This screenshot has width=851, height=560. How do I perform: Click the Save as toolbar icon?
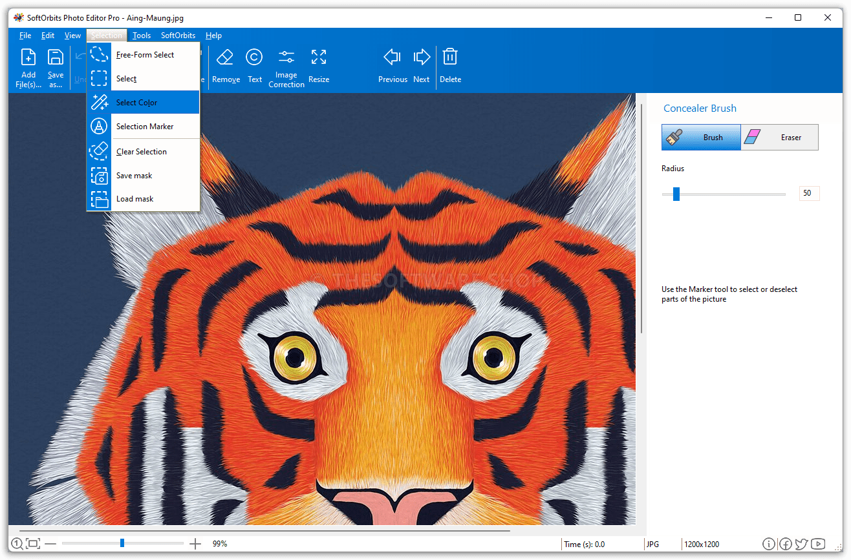tap(56, 57)
